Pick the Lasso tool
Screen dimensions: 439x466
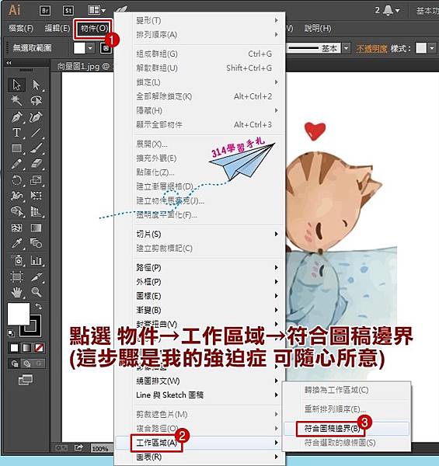point(36,100)
